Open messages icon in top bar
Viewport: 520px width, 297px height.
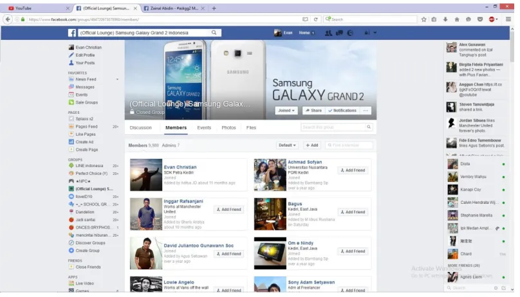(339, 33)
